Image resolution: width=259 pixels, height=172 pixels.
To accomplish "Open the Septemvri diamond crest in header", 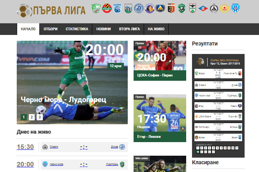I will [x=203, y=8].
